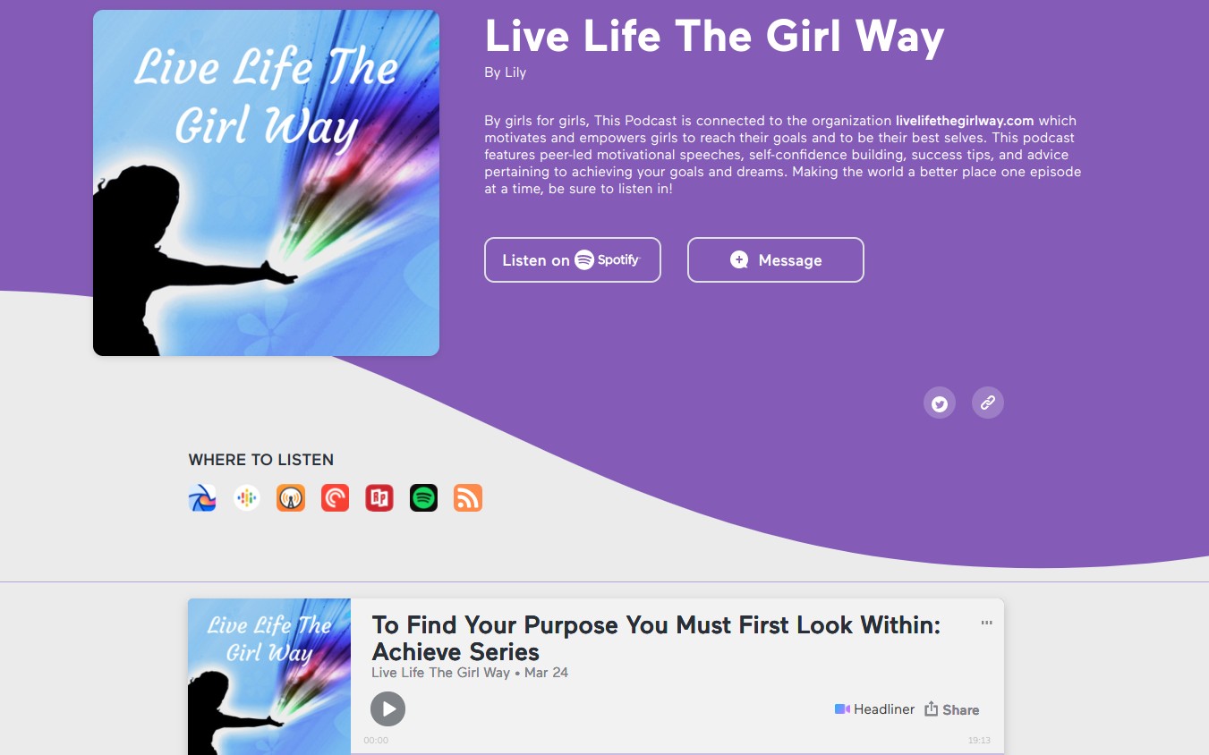This screenshot has width=1209, height=755.
Task: Open Google Podcasts listening link
Action: [247, 498]
